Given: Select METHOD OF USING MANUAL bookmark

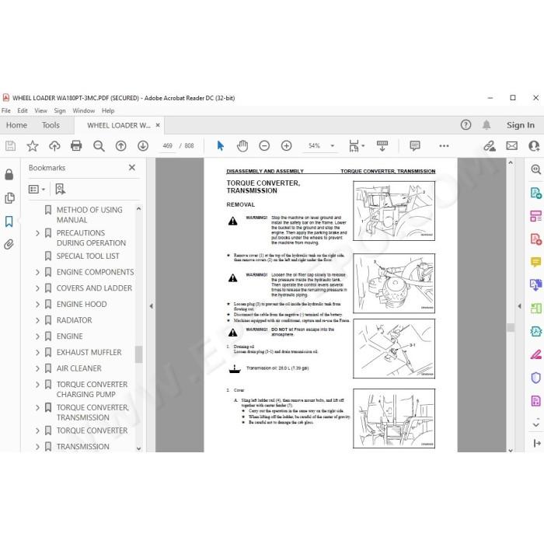Looking at the screenshot, I should pyautogui.click(x=89, y=214).
